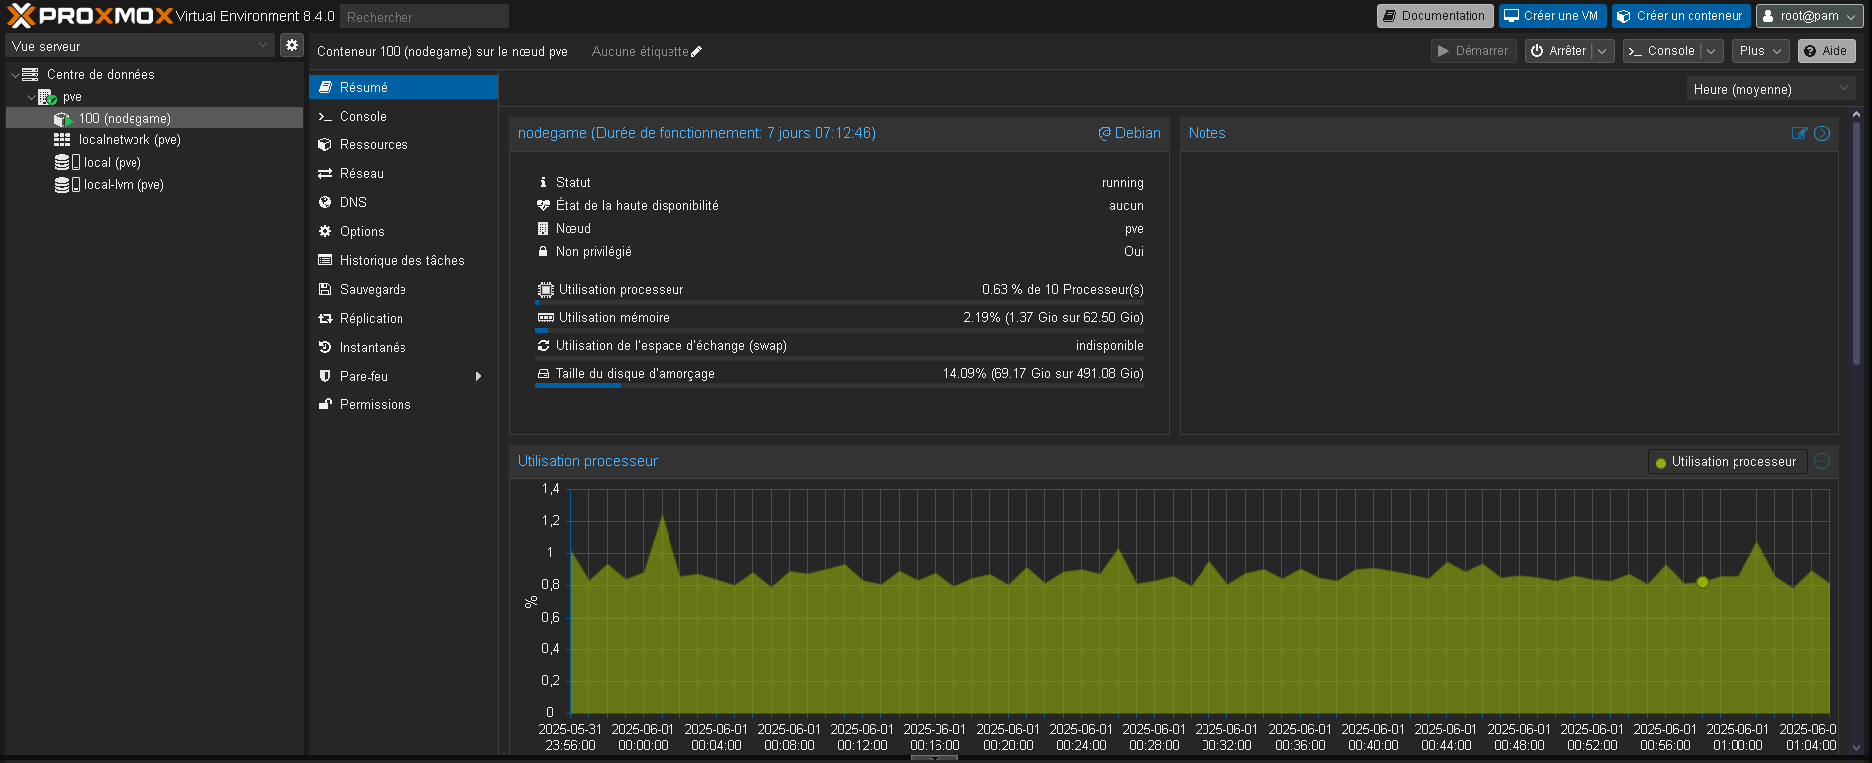Click the Debian OS icon link
This screenshot has width=1872, height=763.
(x=1104, y=133)
